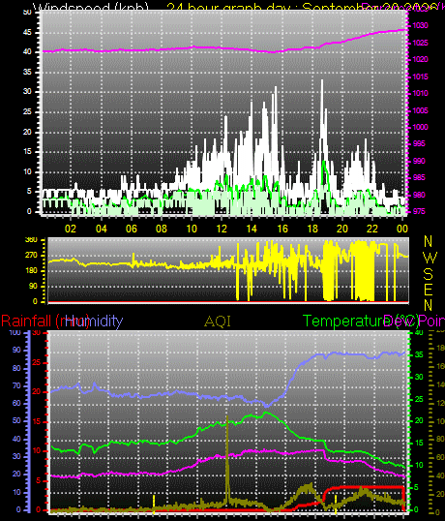Image resolution: width=445 pixels, height=521 pixels.
Task: Click 90 on the blue humidity axis
Action: (16, 350)
